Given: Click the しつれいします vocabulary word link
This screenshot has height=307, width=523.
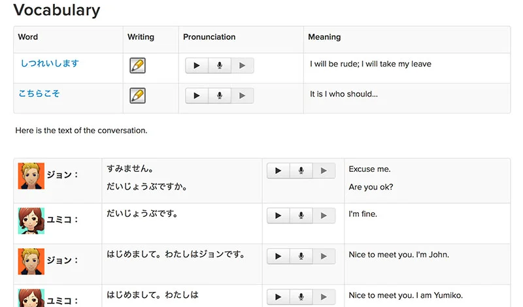Looking at the screenshot, I should click(x=50, y=63).
